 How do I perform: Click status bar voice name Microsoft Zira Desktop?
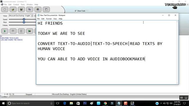coord(69,94)
